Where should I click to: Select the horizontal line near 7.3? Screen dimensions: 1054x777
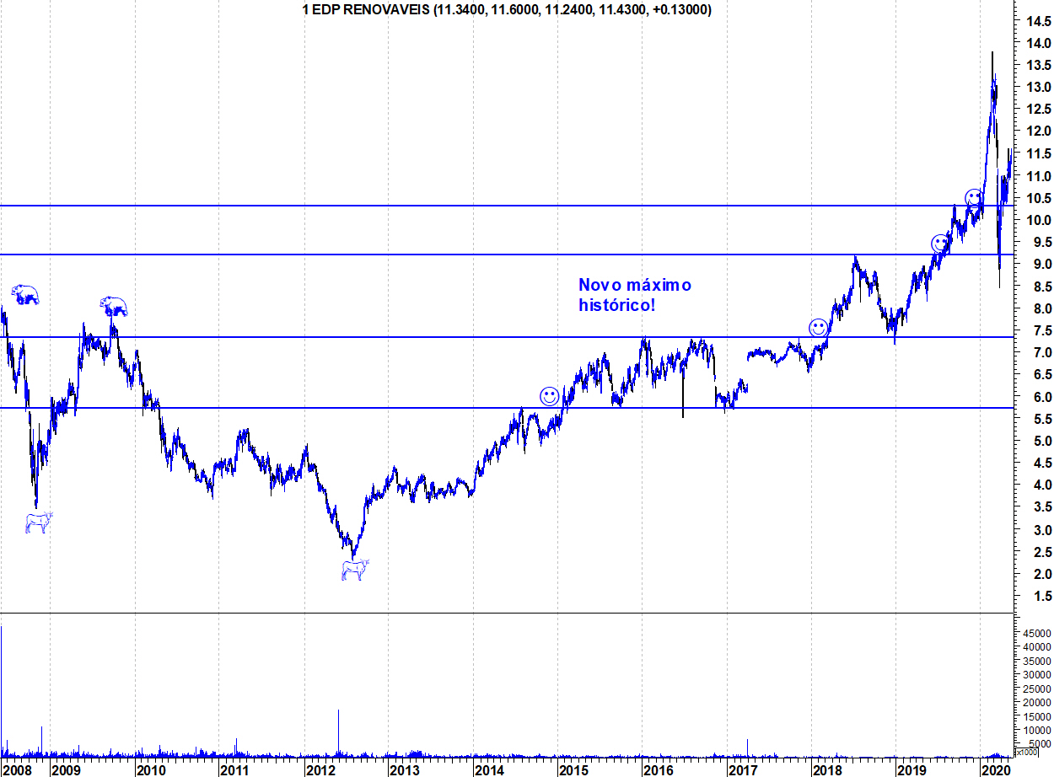point(506,337)
